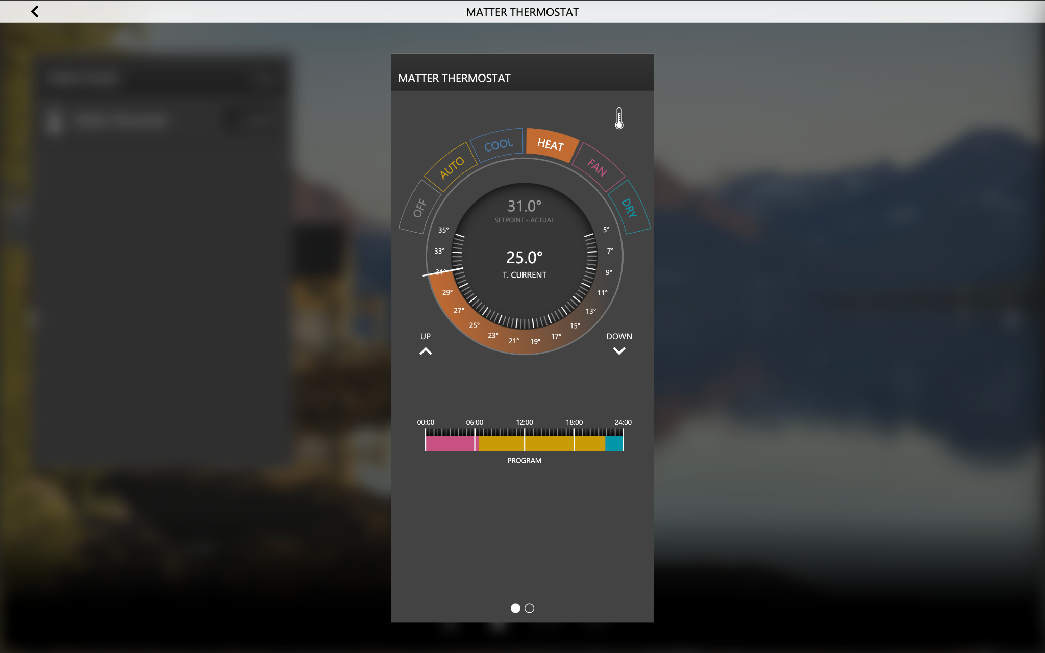
Task: Click the DOWN label
Action: point(619,336)
